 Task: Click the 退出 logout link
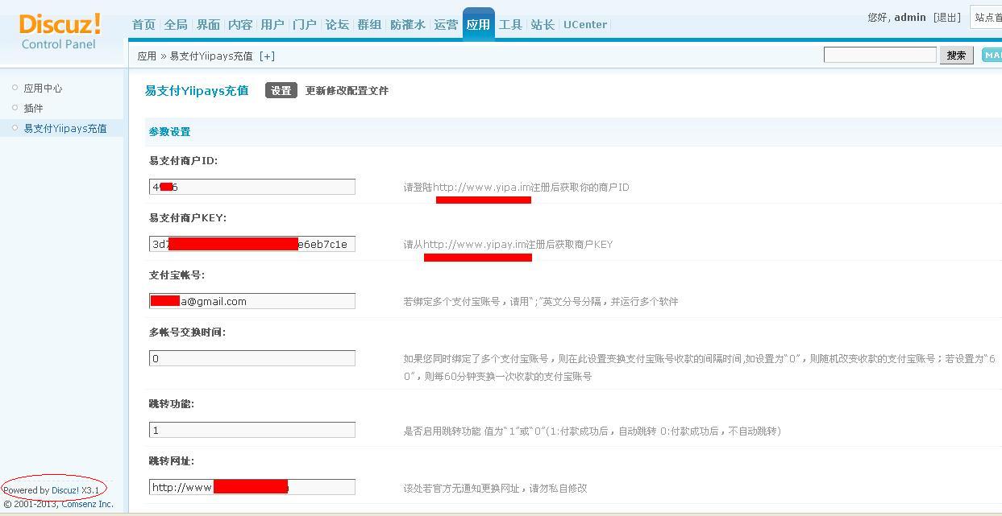click(947, 17)
